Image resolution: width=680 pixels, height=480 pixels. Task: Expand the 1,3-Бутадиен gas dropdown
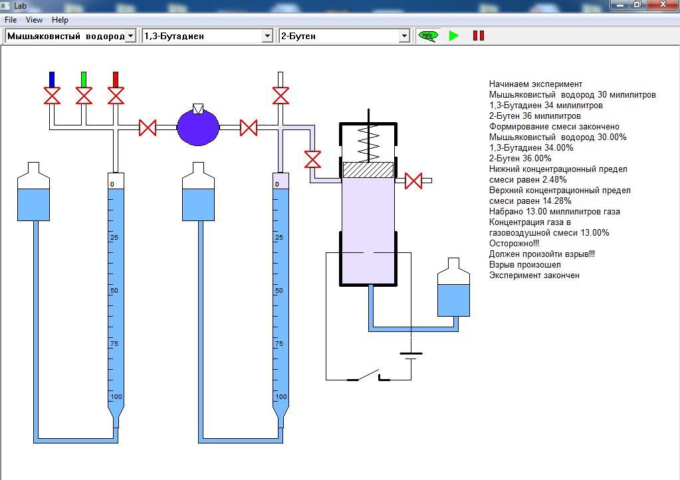[268, 36]
